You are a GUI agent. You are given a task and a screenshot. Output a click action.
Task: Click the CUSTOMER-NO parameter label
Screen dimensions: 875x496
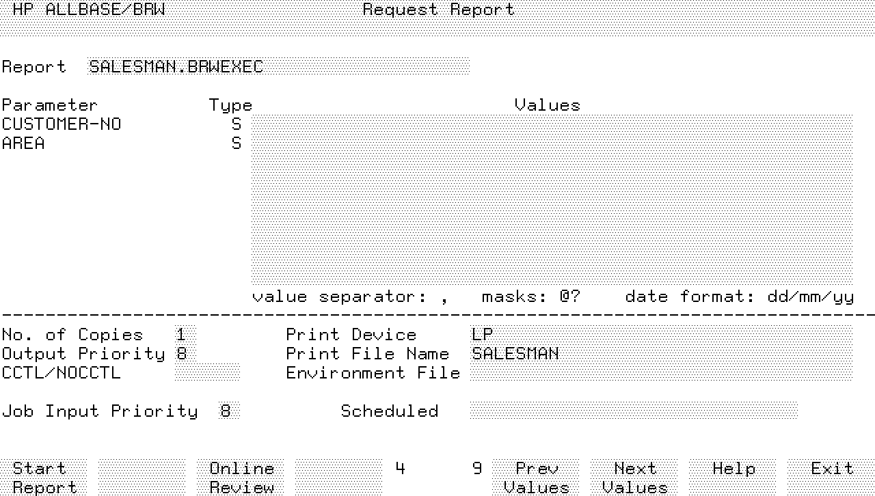(62, 124)
